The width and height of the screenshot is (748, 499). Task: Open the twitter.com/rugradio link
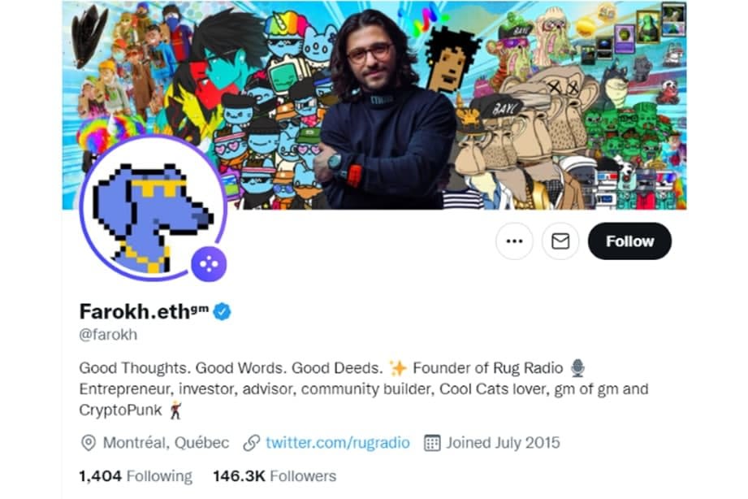338,443
